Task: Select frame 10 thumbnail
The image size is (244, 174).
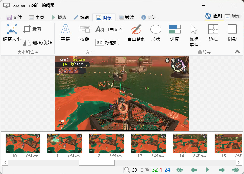Action: (23, 143)
